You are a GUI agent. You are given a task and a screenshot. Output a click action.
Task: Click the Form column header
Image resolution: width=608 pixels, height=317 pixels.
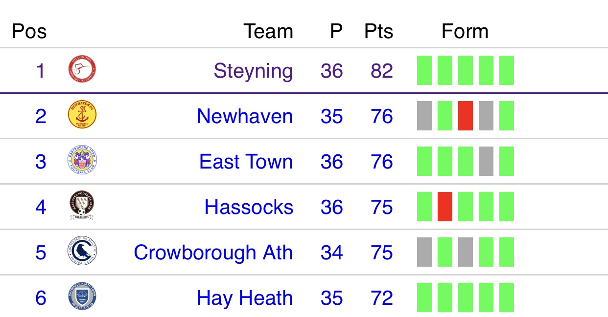pos(465,31)
